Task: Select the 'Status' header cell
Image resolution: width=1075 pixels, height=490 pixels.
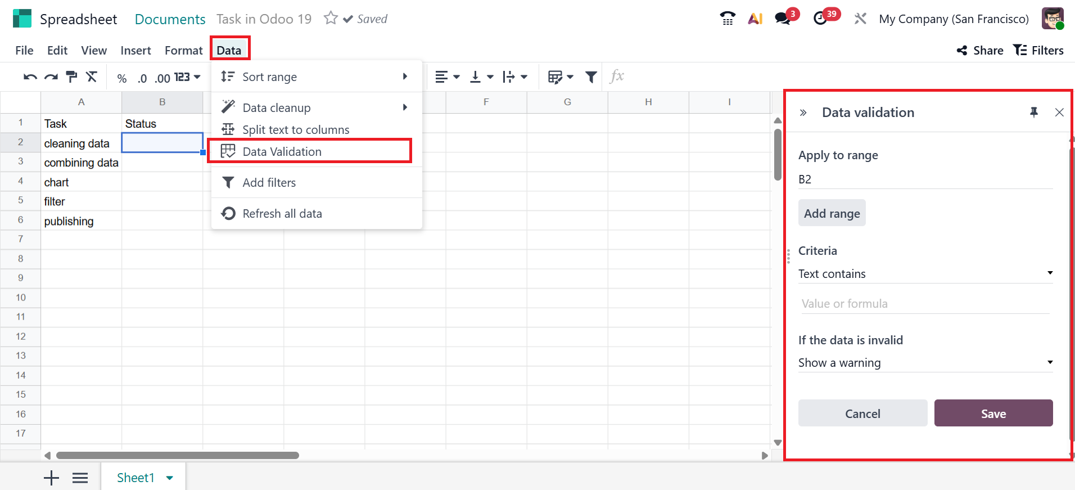Action: tap(162, 123)
